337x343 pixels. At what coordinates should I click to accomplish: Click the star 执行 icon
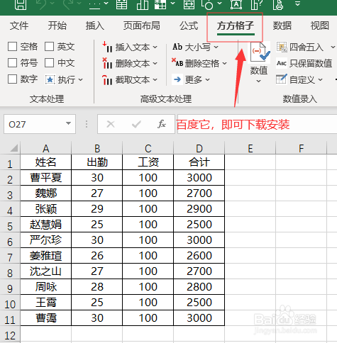(x=50, y=80)
